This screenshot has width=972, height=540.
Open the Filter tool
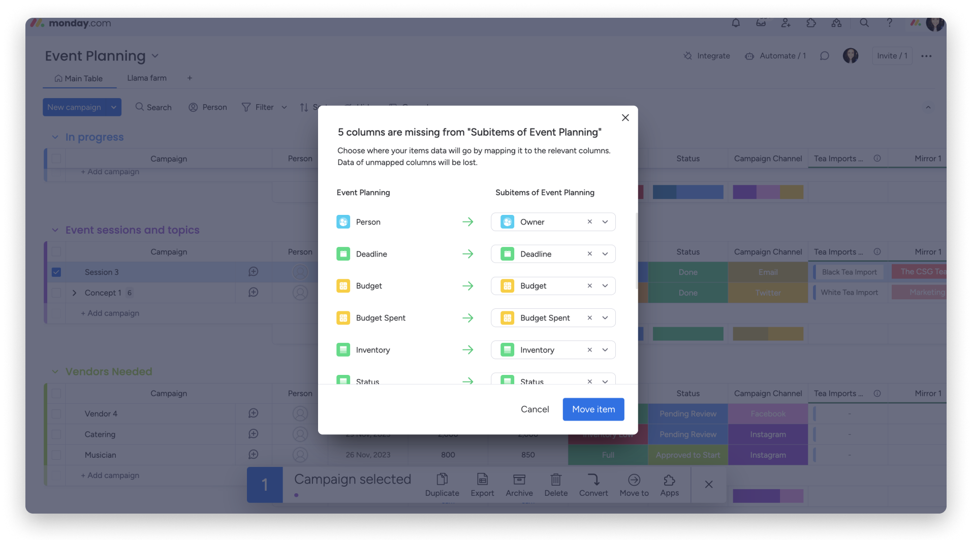[x=258, y=107]
